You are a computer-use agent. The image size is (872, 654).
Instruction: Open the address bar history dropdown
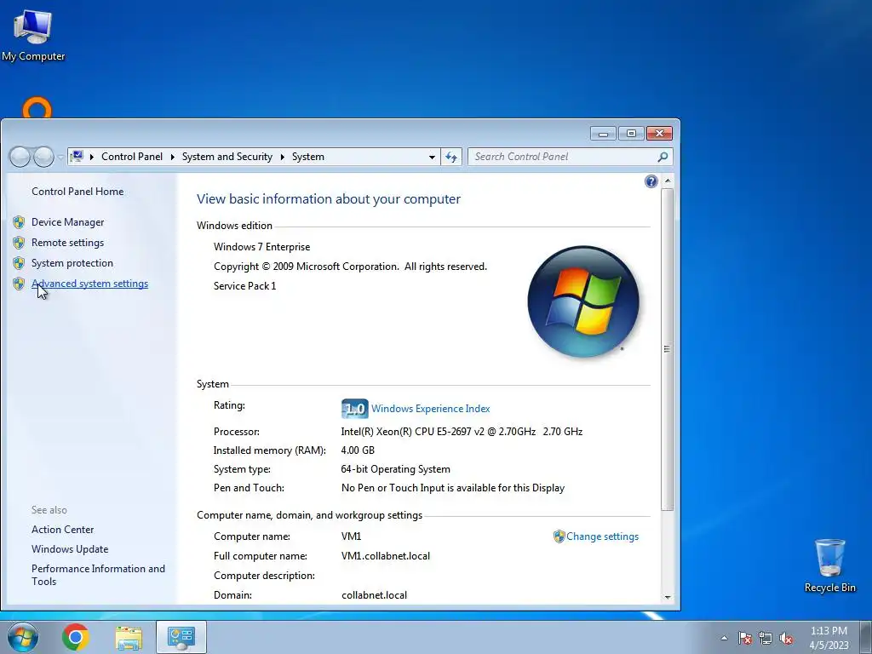(x=432, y=158)
